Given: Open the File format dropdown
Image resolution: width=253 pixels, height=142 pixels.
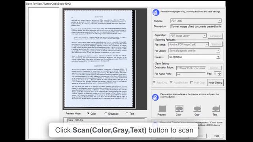Looking at the screenshot, I should tap(189, 44).
